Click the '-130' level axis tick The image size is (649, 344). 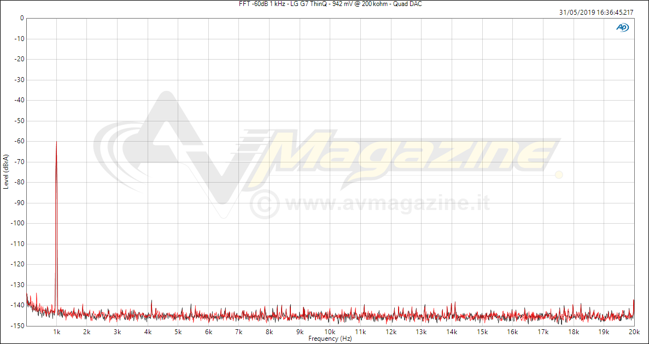point(17,285)
